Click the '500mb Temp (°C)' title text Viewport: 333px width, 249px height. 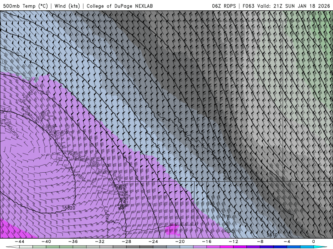point(25,6)
